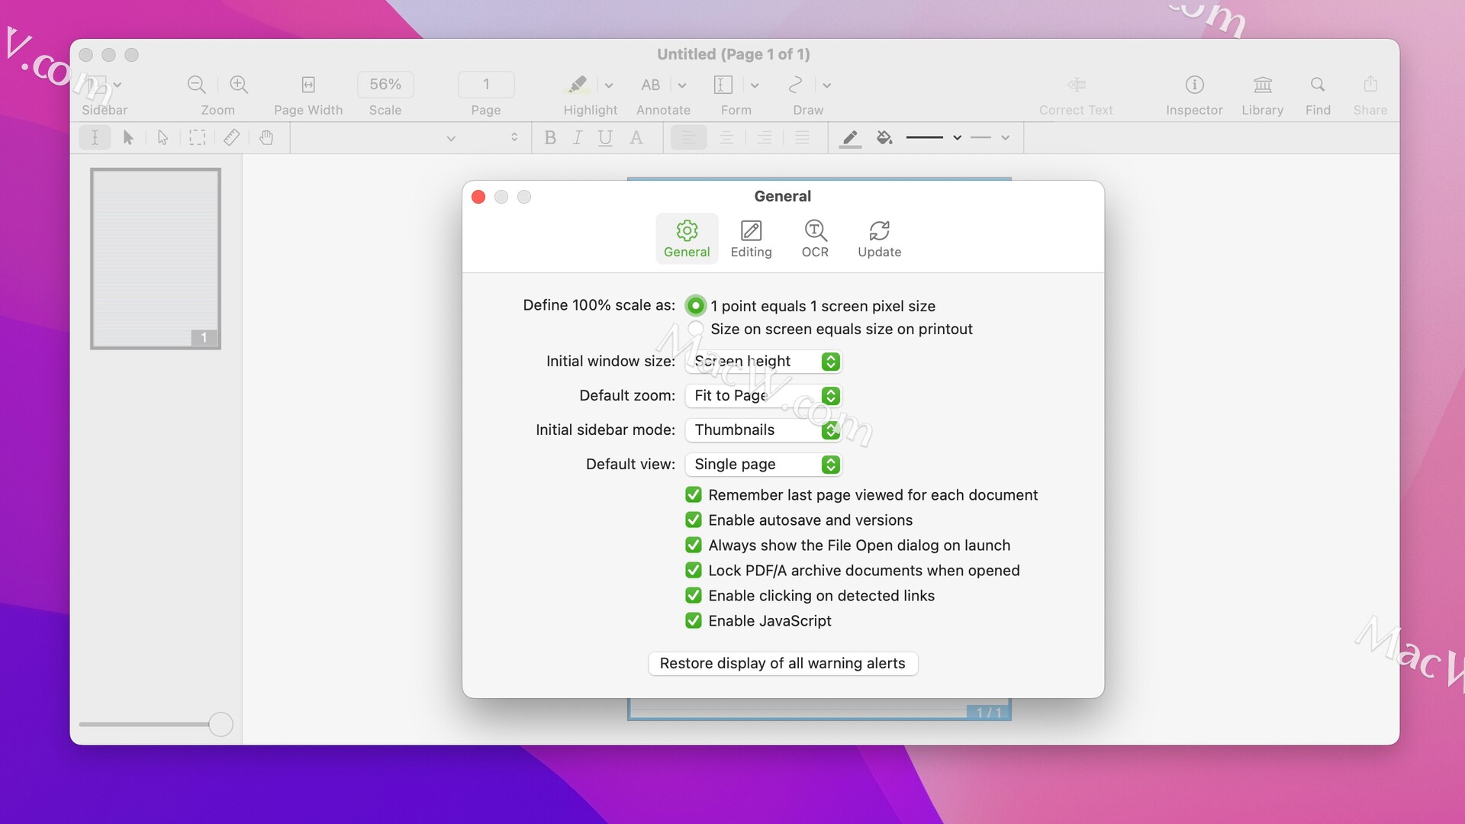Image resolution: width=1465 pixels, height=824 pixels.
Task: Click the Page Width icon
Action: [x=308, y=85]
